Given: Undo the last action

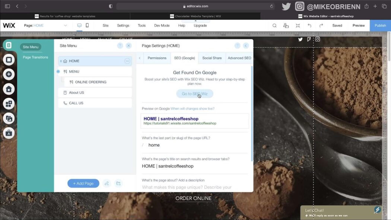Looking at the screenshot, I should (x=309, y=25).
